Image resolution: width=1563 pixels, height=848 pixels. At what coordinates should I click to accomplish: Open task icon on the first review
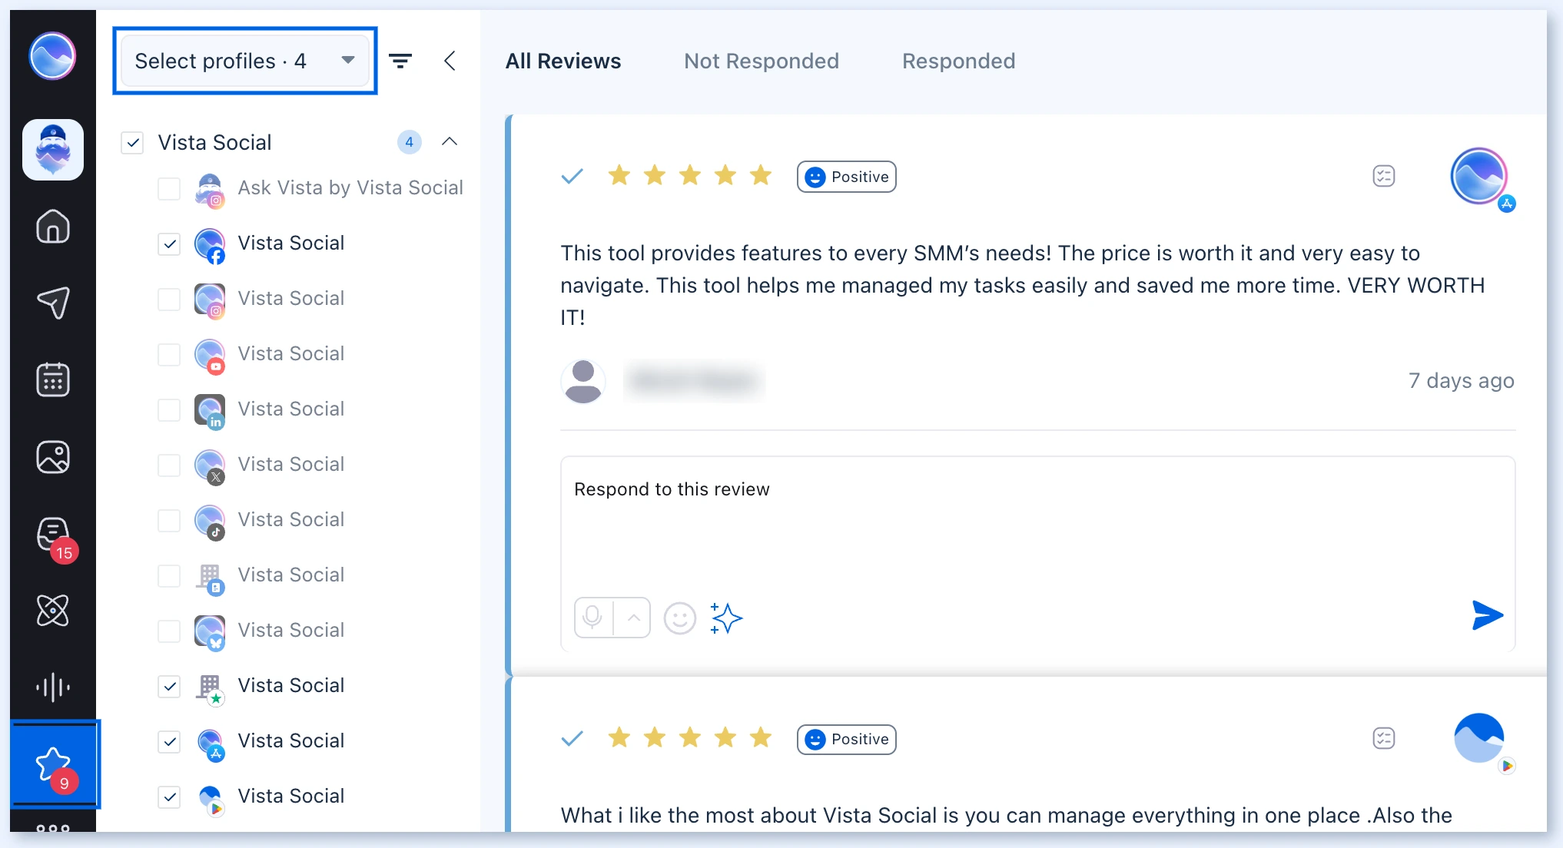1384,176
